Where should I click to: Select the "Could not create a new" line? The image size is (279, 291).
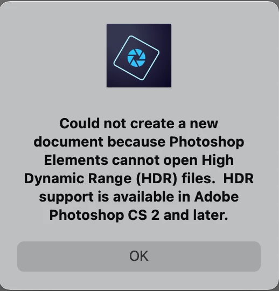click(139, 123)
